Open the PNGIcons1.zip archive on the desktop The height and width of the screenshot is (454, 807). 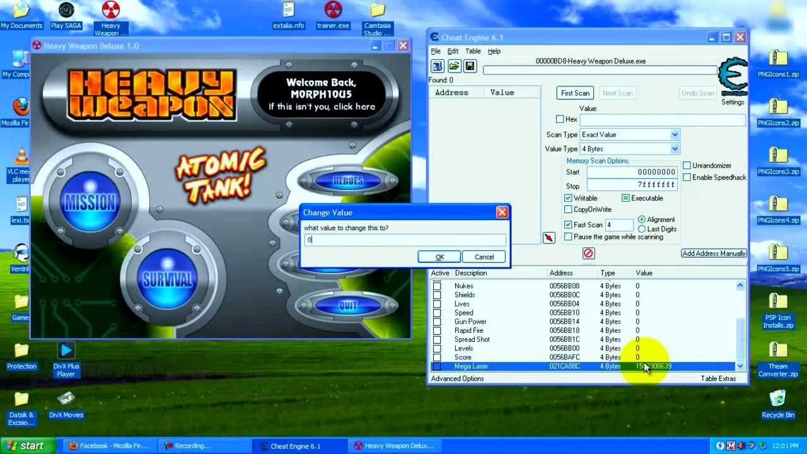[778, 64]
